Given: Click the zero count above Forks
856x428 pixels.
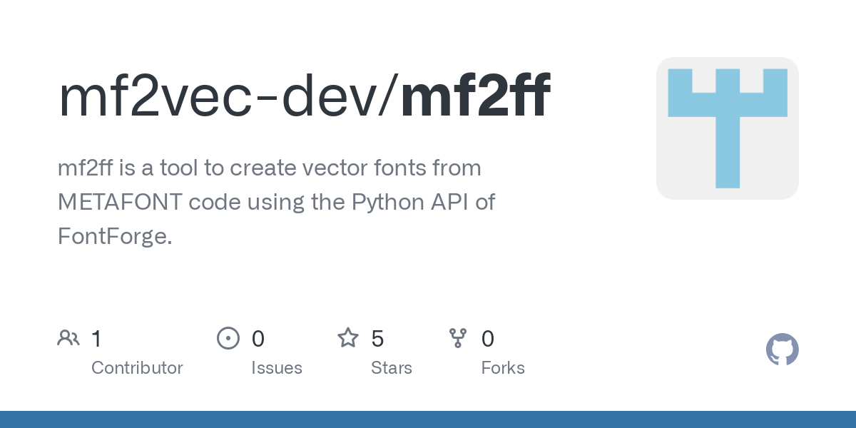Looking at the screenshot, I should 488,338.
